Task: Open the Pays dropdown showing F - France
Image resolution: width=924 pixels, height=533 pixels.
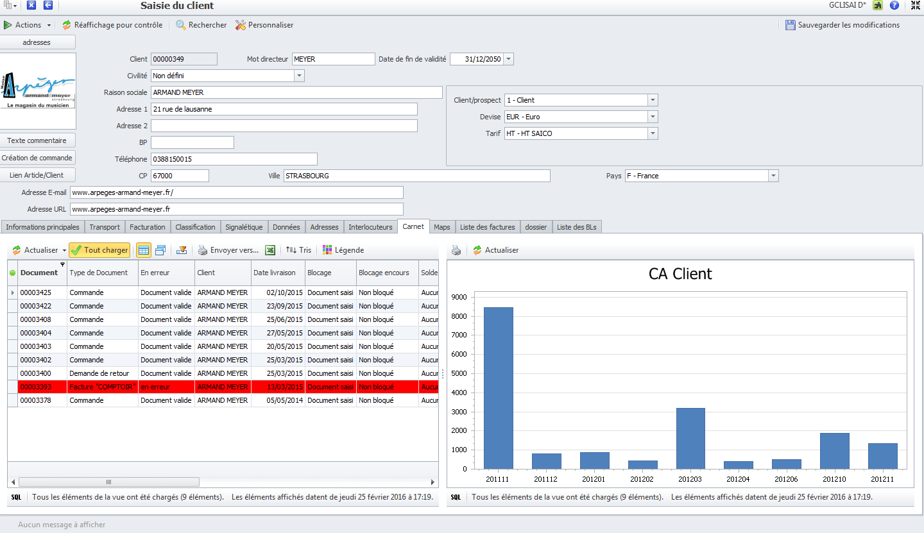Action: [773, 175]
